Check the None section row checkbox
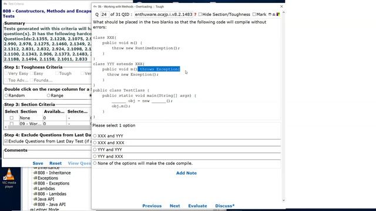 point(12,118)
